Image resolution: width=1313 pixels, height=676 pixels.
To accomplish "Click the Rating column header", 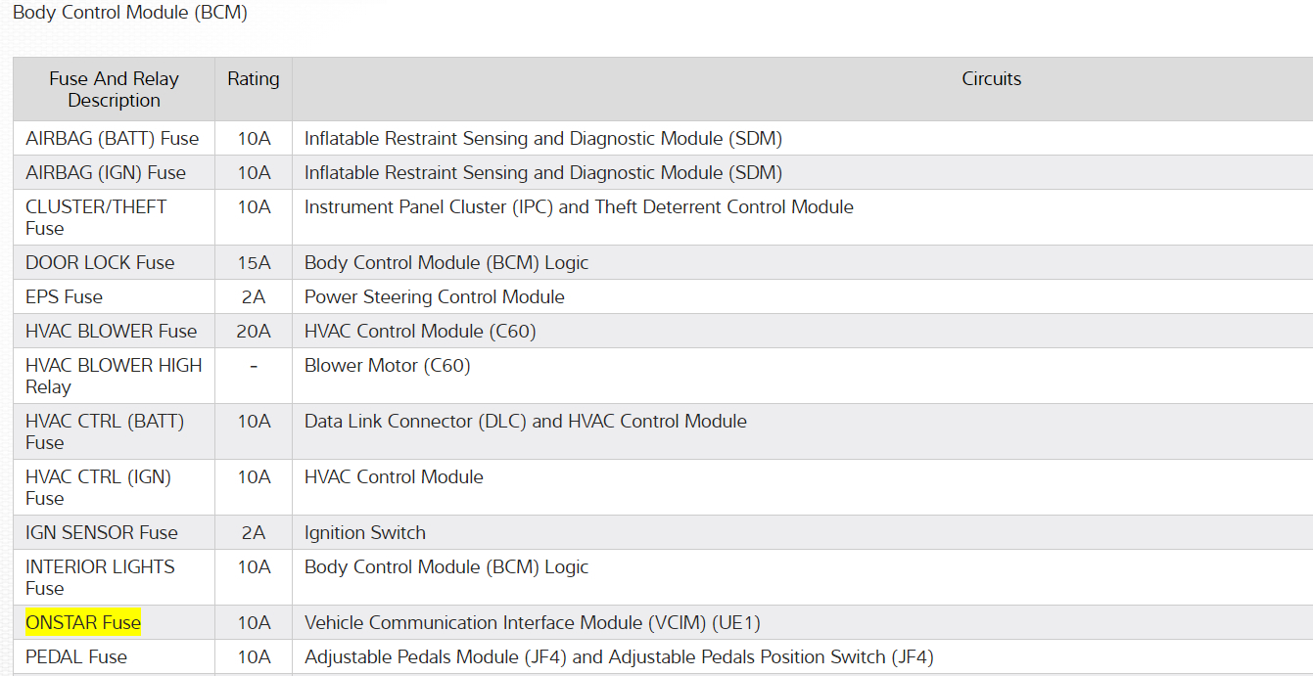I will pyautogui.click(x=254, y=79).
